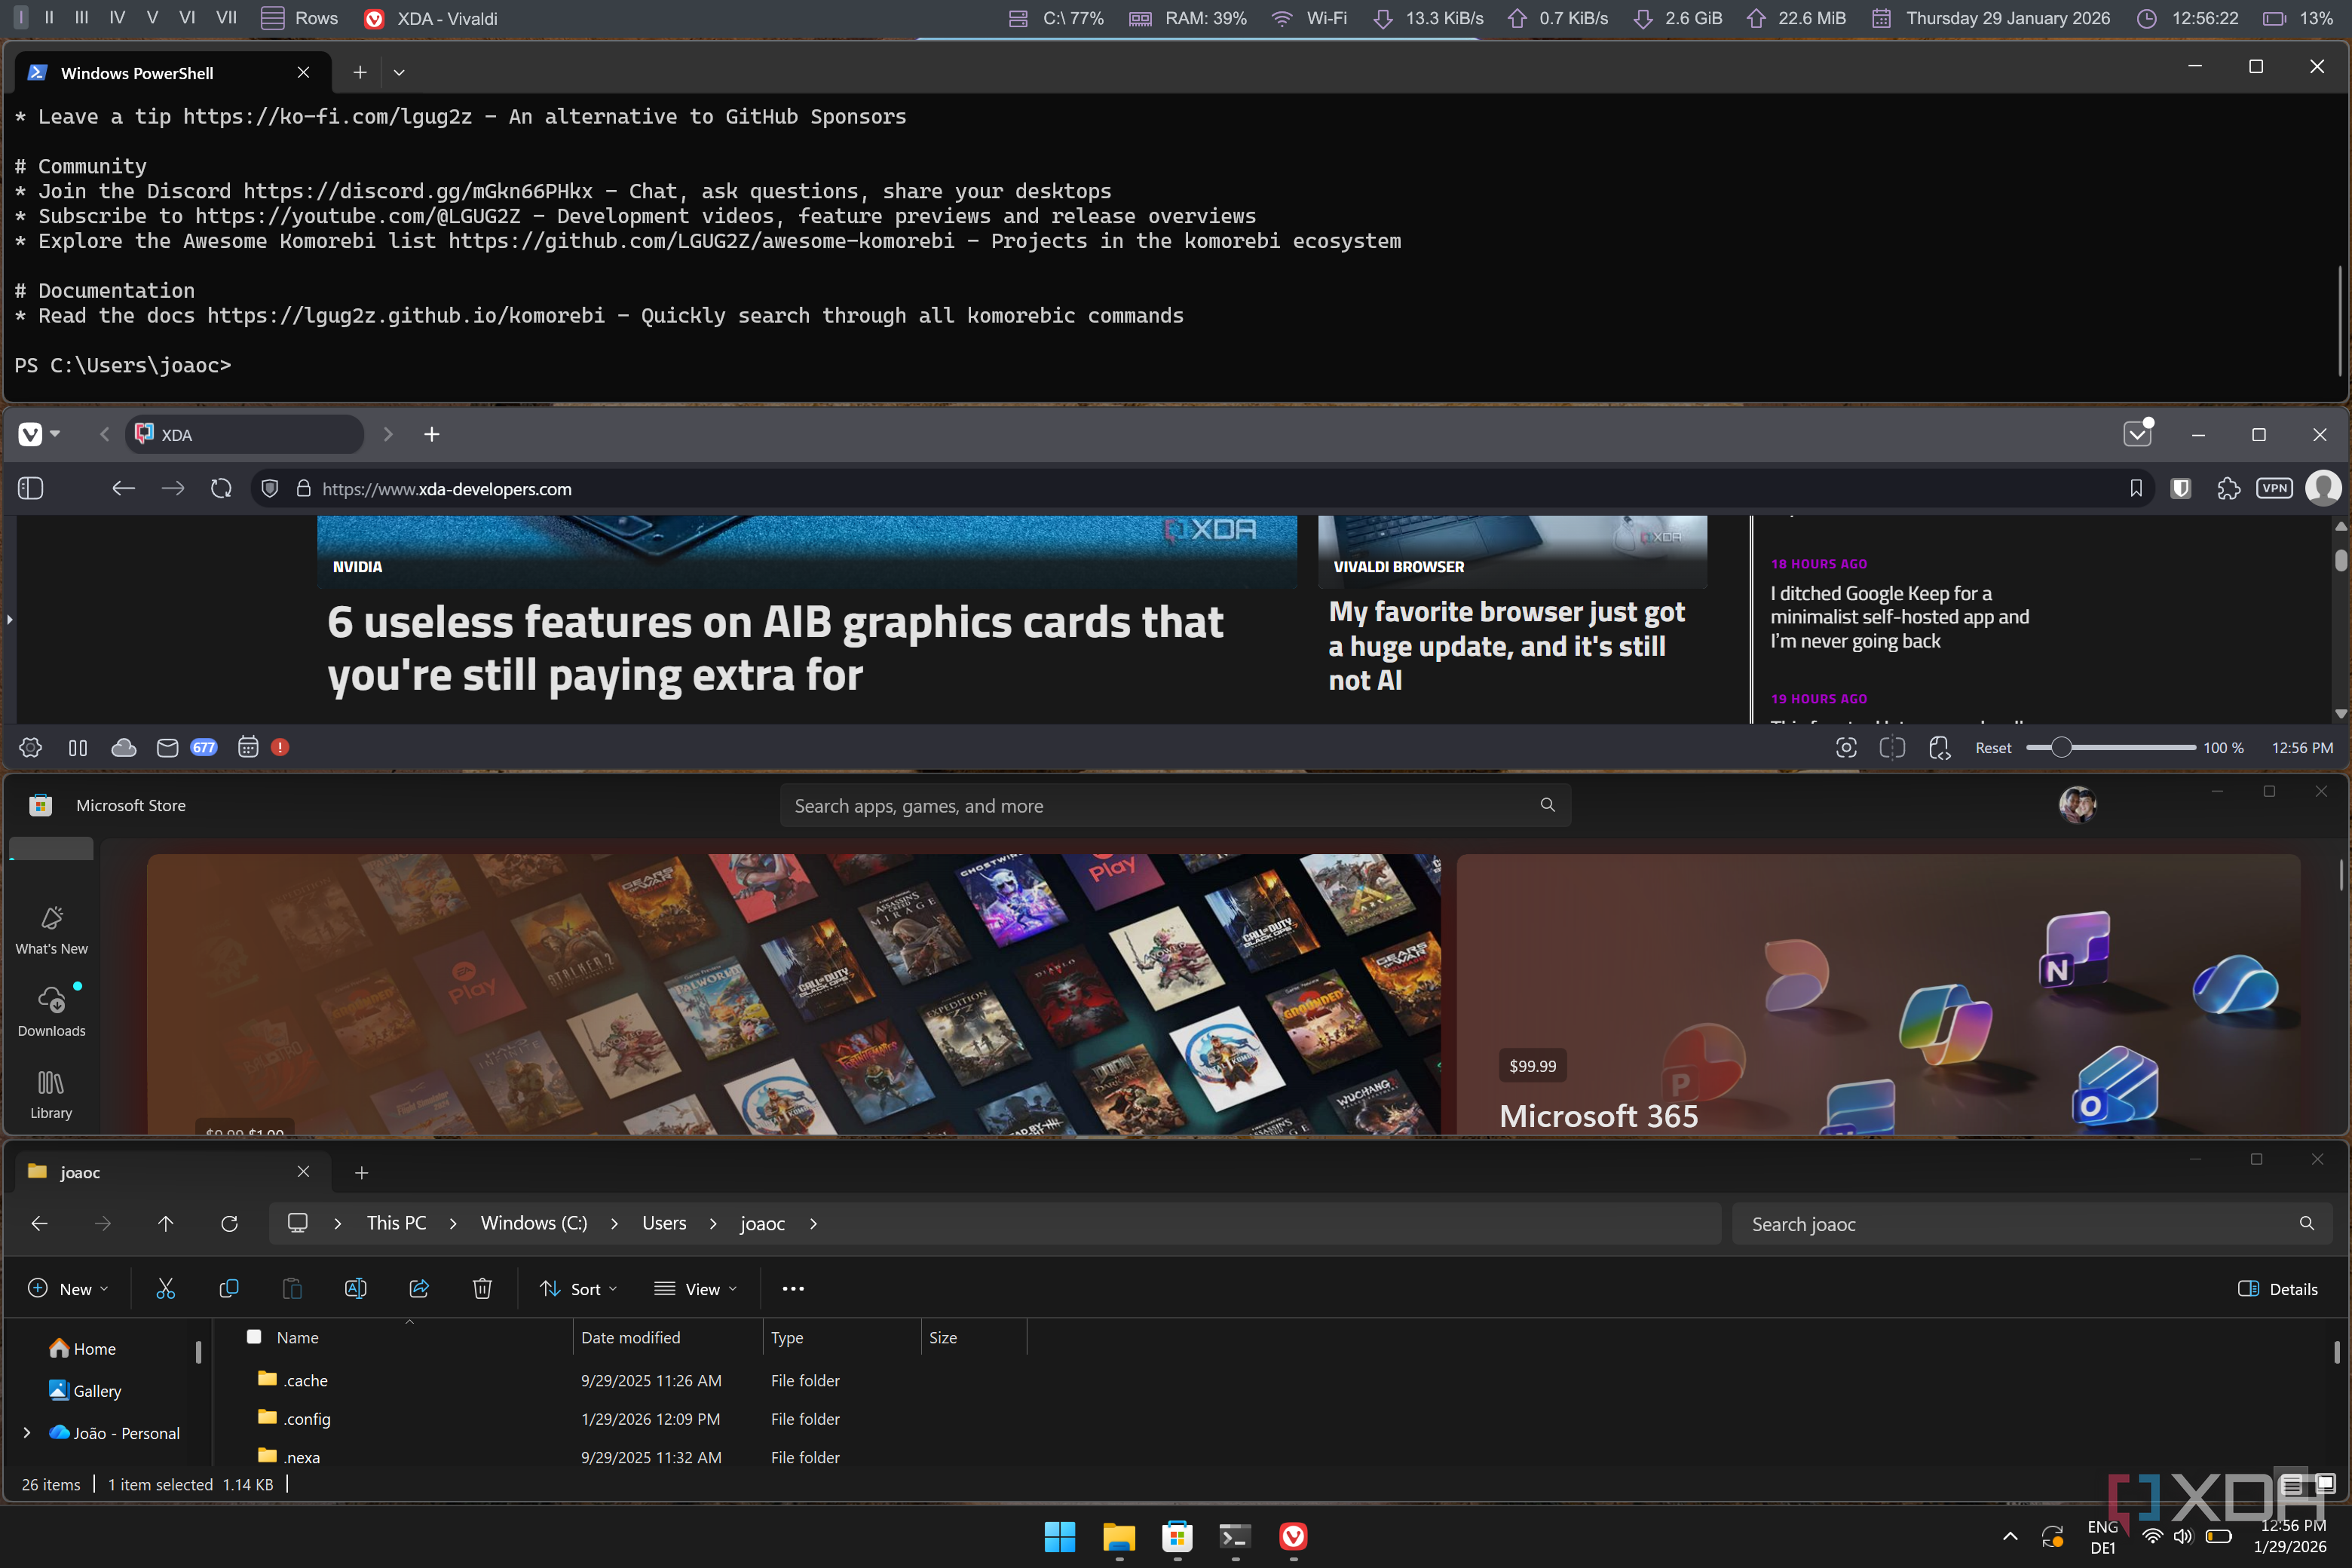Image resolution: width=2352 pixels, height=1568 pixels.
Task: Show thumbnails view toggle in Explorer status bar
Action: point(2325,1484)
